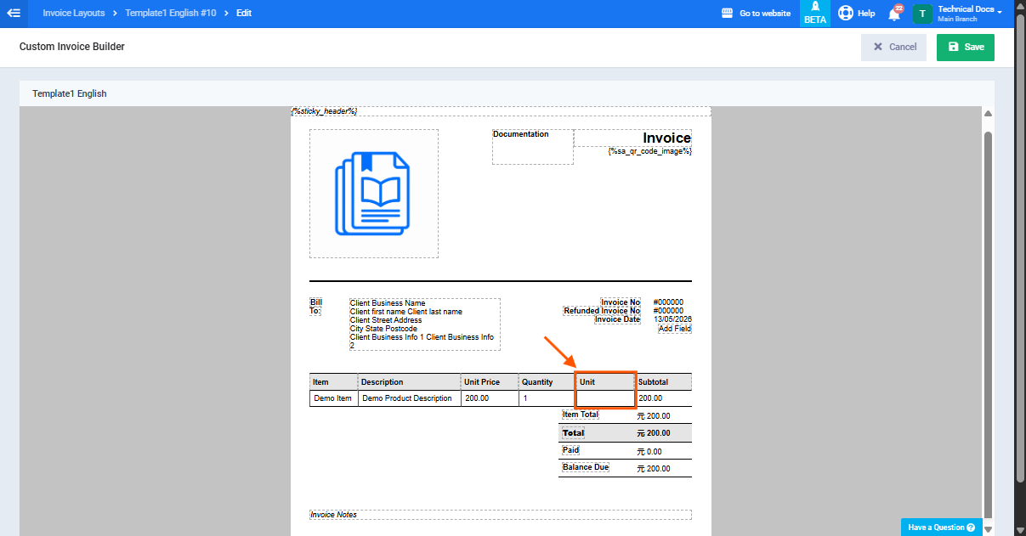Click the Help lifebuoy icon
1026x536 pixels.
point(845,13)
